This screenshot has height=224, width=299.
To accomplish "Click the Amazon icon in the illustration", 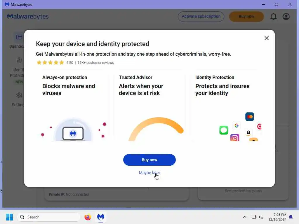I will coord(248,132).
